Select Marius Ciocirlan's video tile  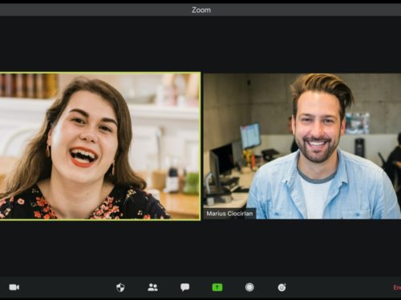pyautogui.click(x=302, y=146)
